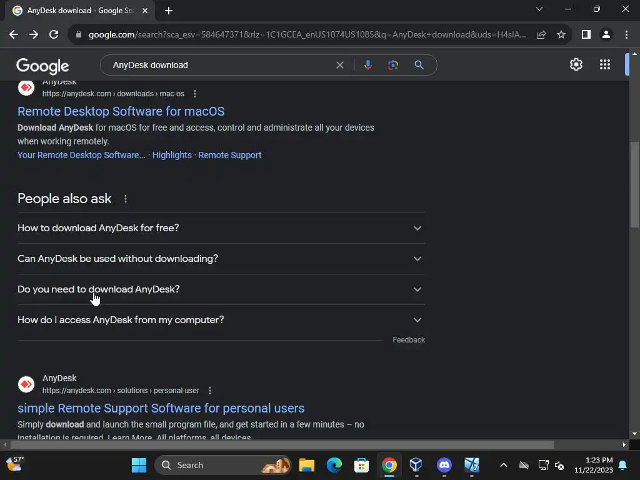Open more options for personal-user result

(x=210, y=391)
